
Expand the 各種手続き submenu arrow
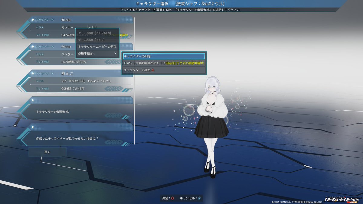(x=115, y=53)
